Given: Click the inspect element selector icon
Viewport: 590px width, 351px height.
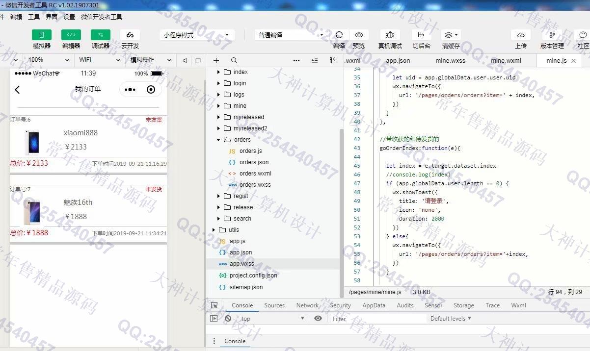Looking at the screenshot, I should [214, 305].
